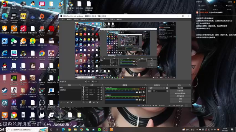Hide the fourth text source with bright eye icon
Image resolution: width=236 pixels, height=132 pixels.
tap(99, 94)
